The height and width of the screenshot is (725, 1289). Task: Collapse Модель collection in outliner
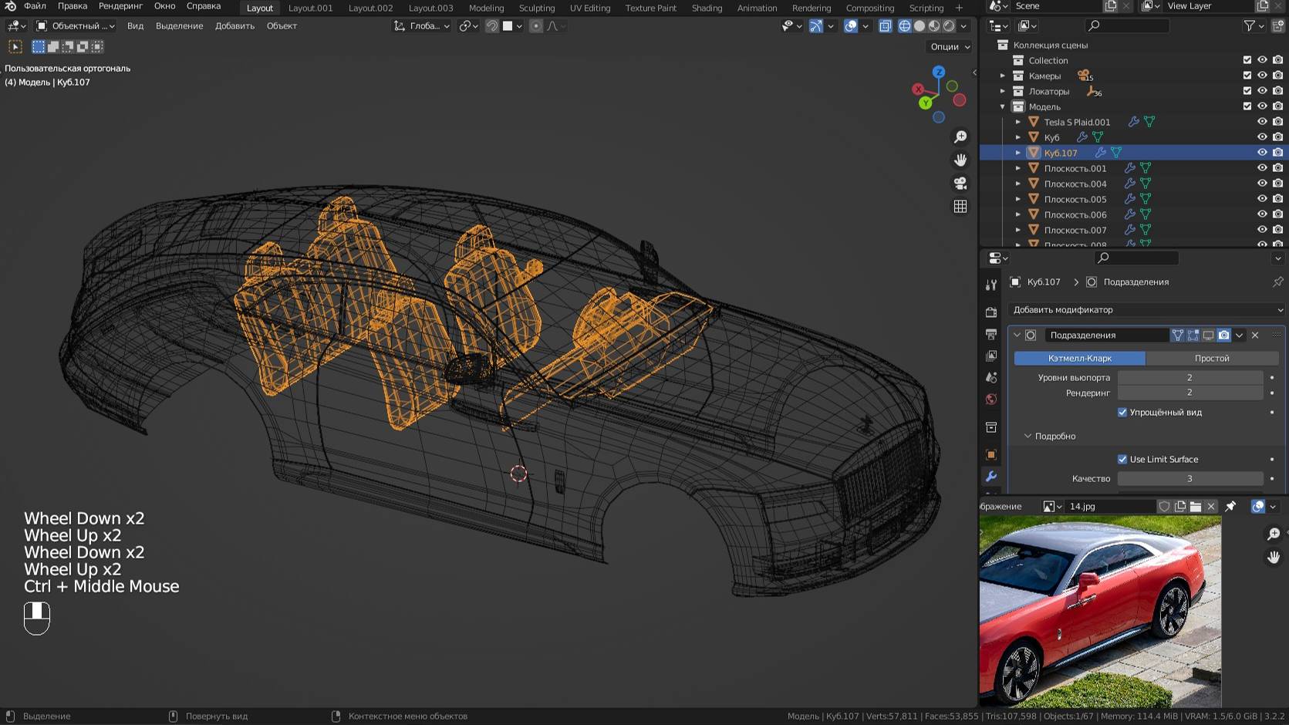tap(1003, 106)
